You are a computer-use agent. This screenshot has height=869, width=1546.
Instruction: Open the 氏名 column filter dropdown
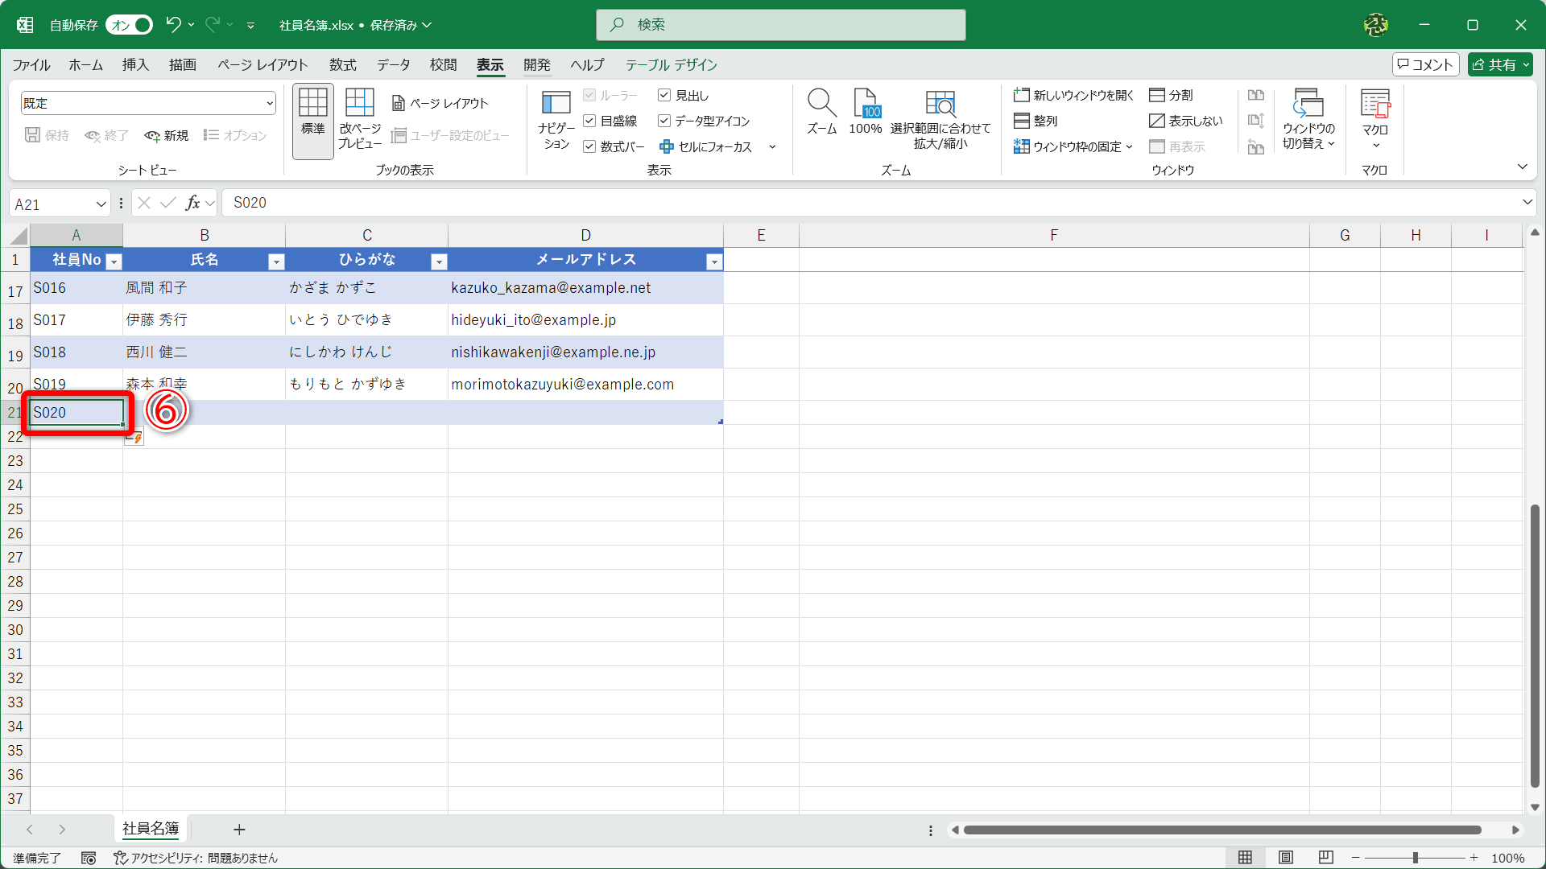point(276,261)
